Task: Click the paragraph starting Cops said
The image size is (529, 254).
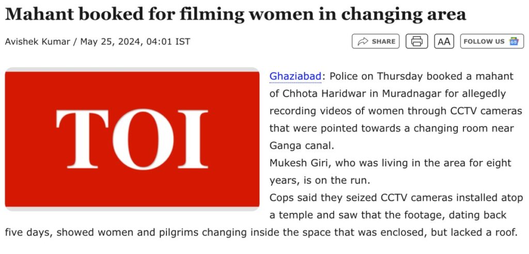Action: (264, 215)
